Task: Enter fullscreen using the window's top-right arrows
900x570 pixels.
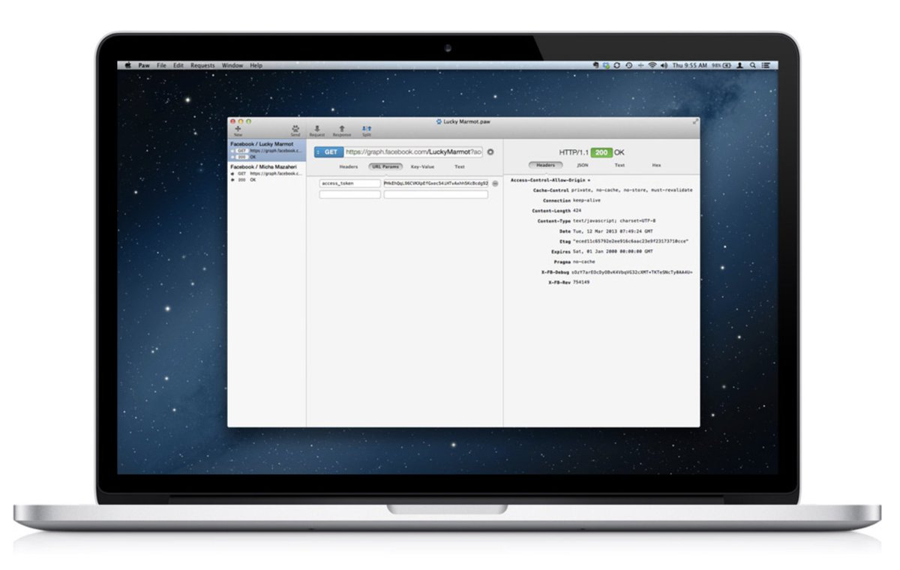Action: [x=694, y=121]
